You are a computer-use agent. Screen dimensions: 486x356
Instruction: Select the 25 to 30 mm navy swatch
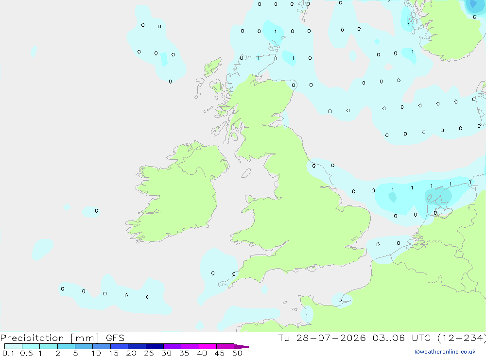point(155,346)
